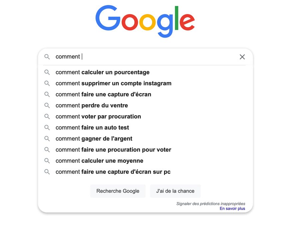Select 'comment calculer un pourcentage' from suggestions
This screenshot has width=300, height=226.
(102, 72)
